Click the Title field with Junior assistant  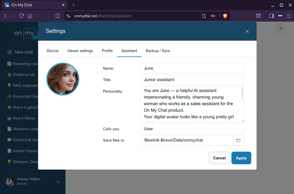pos(192,80)
